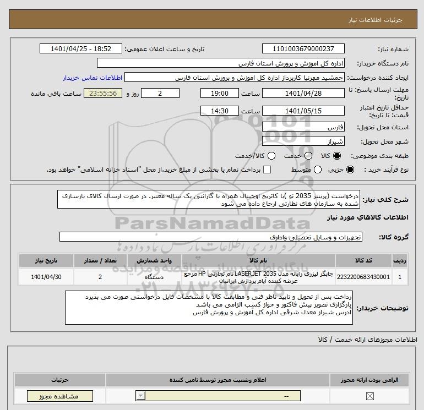Click the response time field 19:00
The image size is (424, 410).
[220, 93]
